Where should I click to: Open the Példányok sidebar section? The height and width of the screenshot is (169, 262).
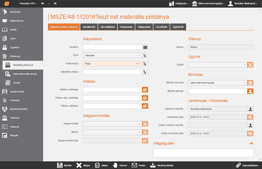21,56
